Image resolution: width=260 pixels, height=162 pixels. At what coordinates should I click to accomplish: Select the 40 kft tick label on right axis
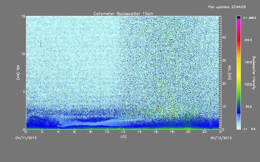coord(224,37)
